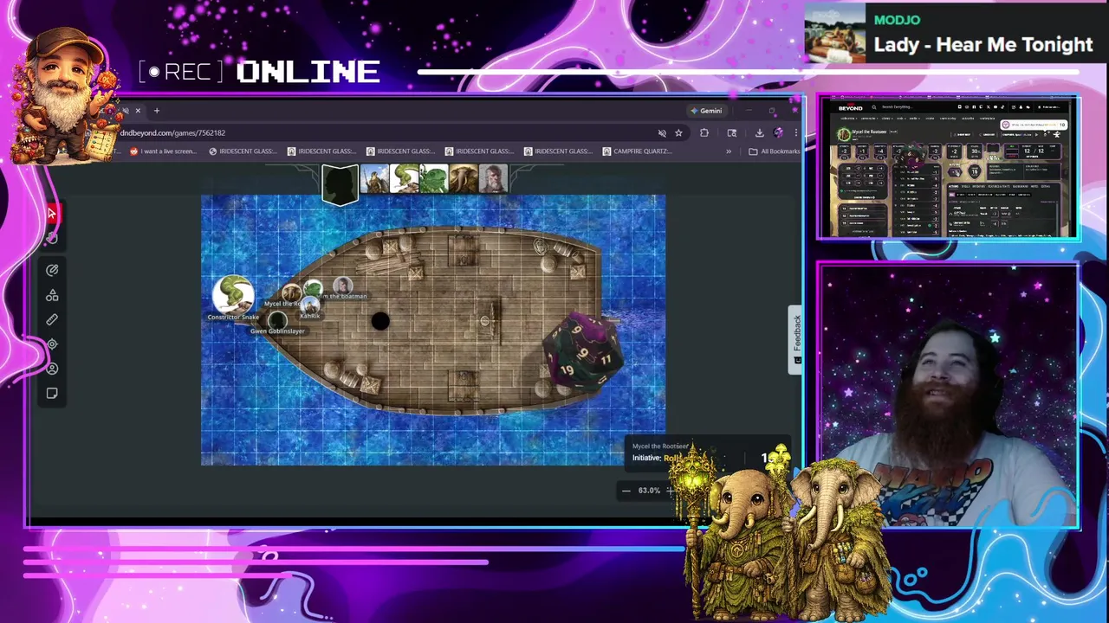The image size is (1109, 623).
Task: Click the Lady - Hear Me Tonight track
Action: point(983,45)
